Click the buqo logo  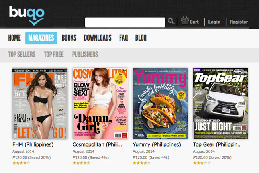(27, 16)
